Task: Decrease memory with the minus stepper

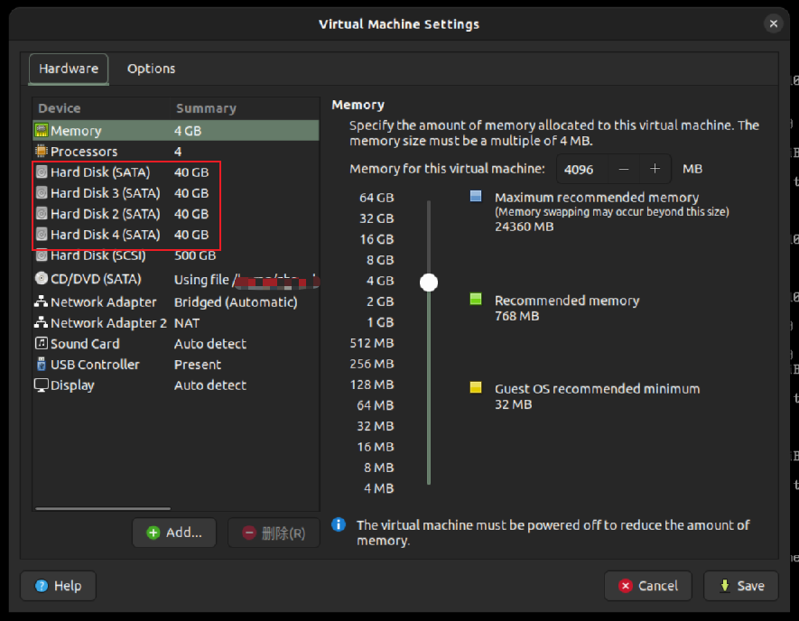Action: [624, 169]
